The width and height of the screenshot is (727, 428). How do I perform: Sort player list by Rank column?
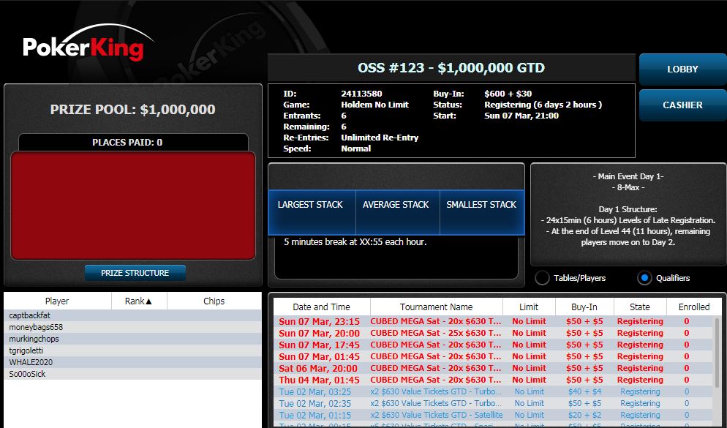pyautogui.click(x=139, y=301)
